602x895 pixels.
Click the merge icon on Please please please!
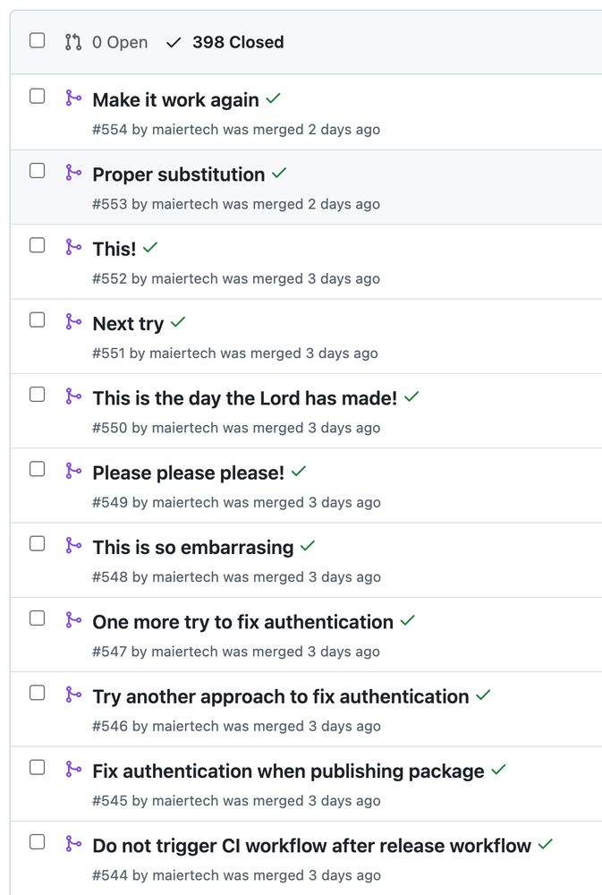(73, 472)
